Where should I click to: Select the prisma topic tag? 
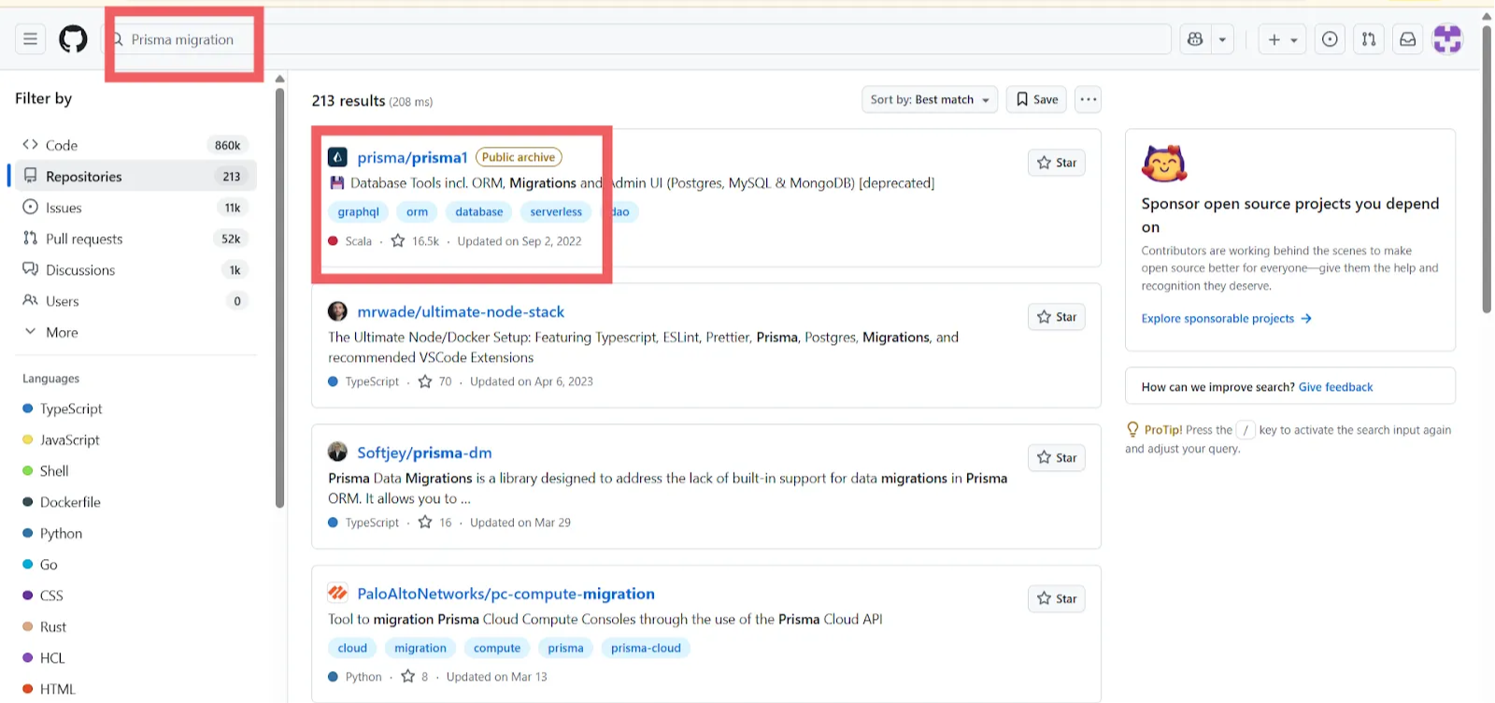coord(565,648)
